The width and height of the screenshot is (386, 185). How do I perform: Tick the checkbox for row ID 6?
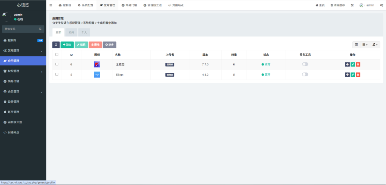tap(57, 64)
